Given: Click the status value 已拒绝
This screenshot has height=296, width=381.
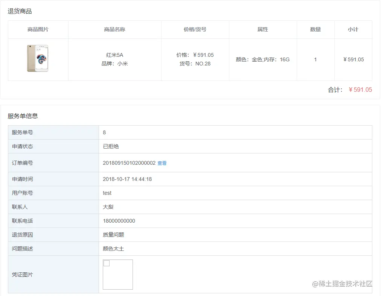Looking at the screenshot, I should (111, 146).
